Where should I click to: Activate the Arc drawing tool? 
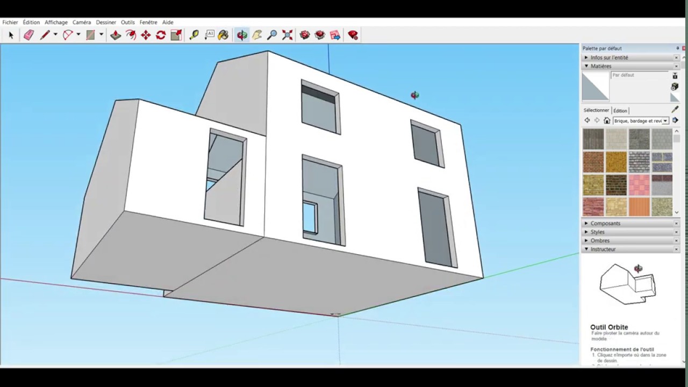click(x=68, y=35)
